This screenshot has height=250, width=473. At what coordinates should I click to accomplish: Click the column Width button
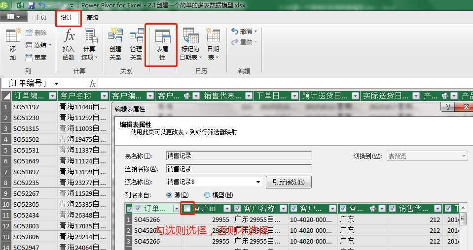pyautogui.click(x=36, y=57)
